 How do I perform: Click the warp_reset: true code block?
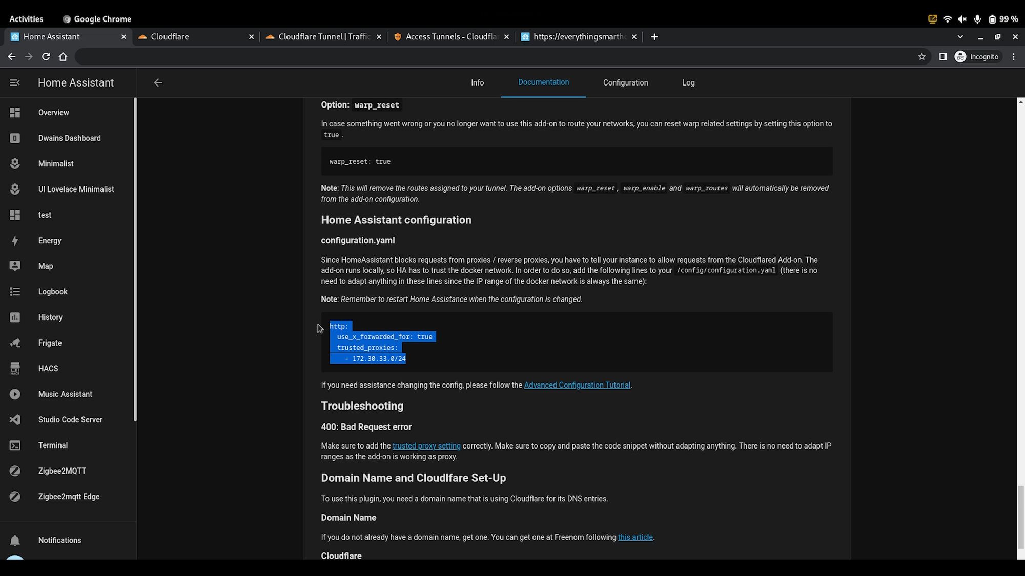click(x=577, y=161)
